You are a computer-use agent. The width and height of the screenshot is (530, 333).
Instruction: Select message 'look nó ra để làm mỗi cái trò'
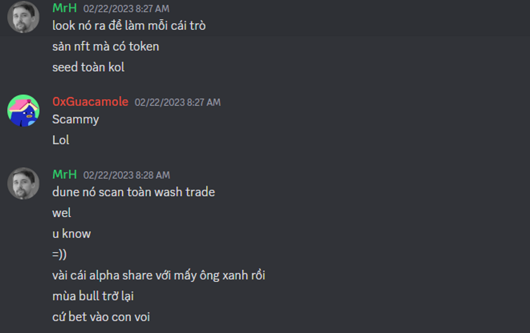pyautogui.click(x=129, y=26)
